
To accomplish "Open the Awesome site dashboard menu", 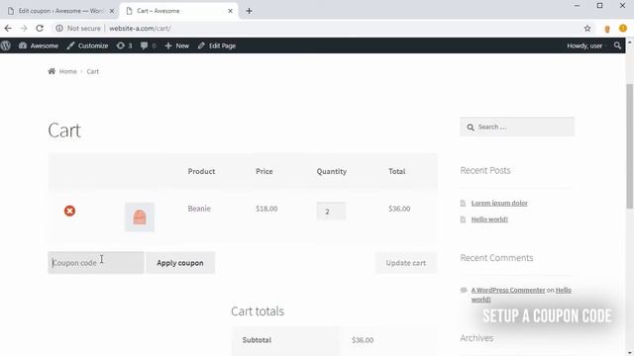I will (39, 45).
